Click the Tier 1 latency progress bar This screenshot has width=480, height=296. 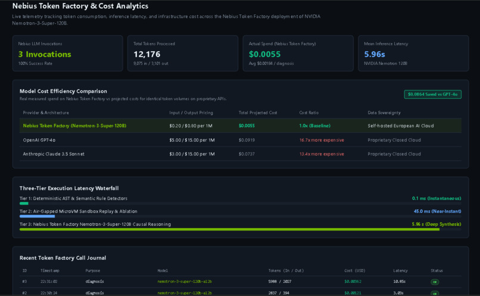pyautogui.click(x=241, y=203)
